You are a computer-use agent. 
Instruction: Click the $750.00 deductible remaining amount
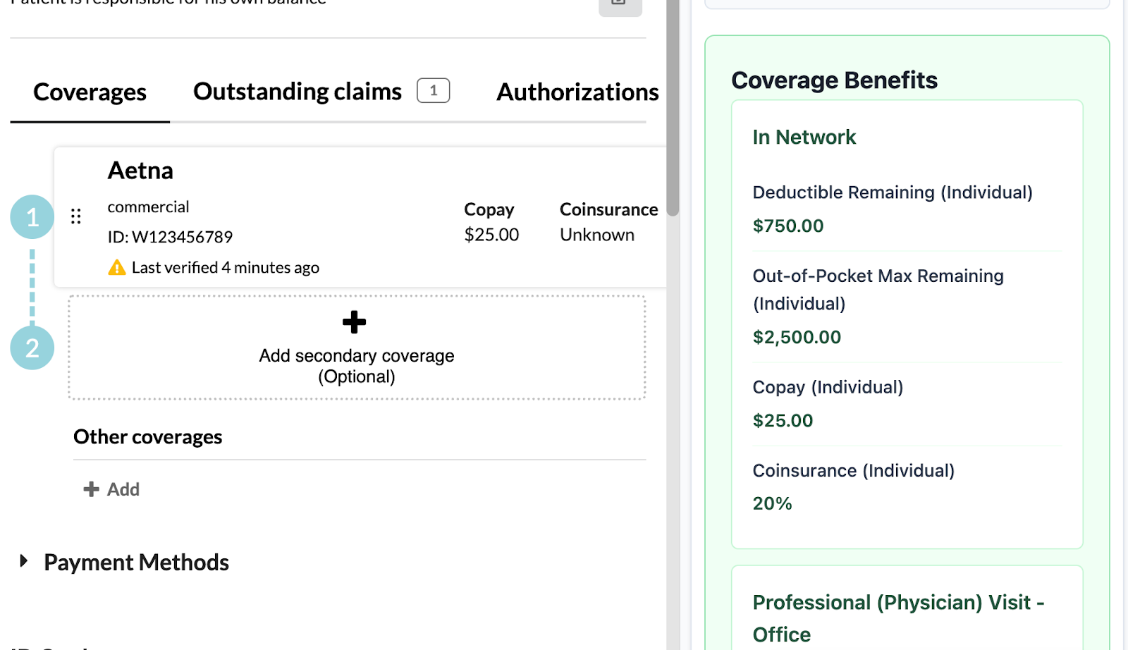tap(787, 226)
